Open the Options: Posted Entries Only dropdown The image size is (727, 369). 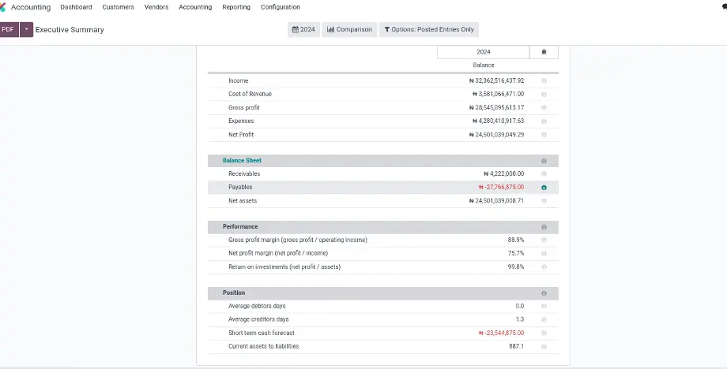[x=429, y=30]
